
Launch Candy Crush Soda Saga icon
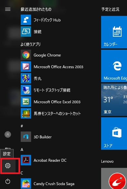click(x=26, y=183)
